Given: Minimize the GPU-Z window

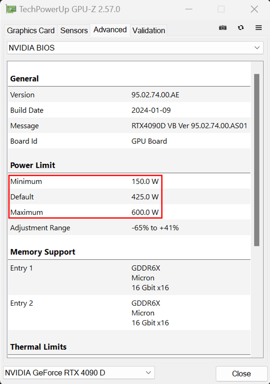Looking at the screenshot, I should (188, 9).
